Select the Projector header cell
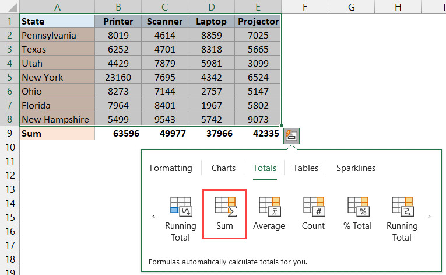This screenshot has width=446, height=275. coord(258,22)
